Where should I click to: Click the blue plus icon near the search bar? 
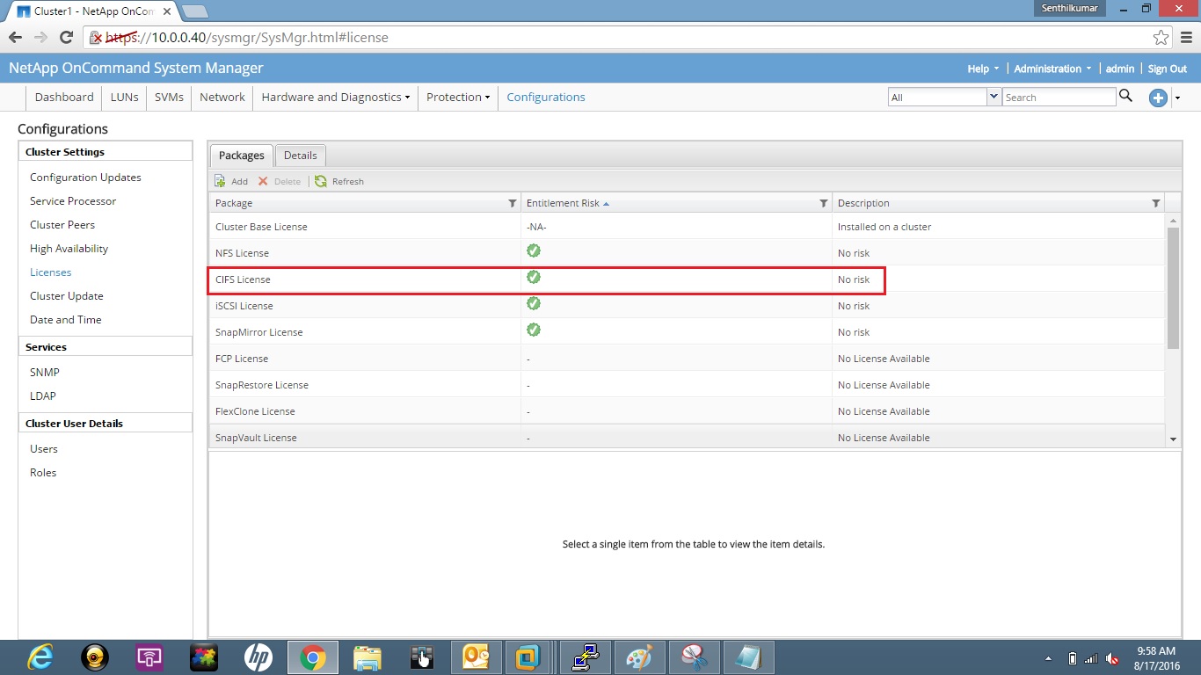[x=1157, y=98]
